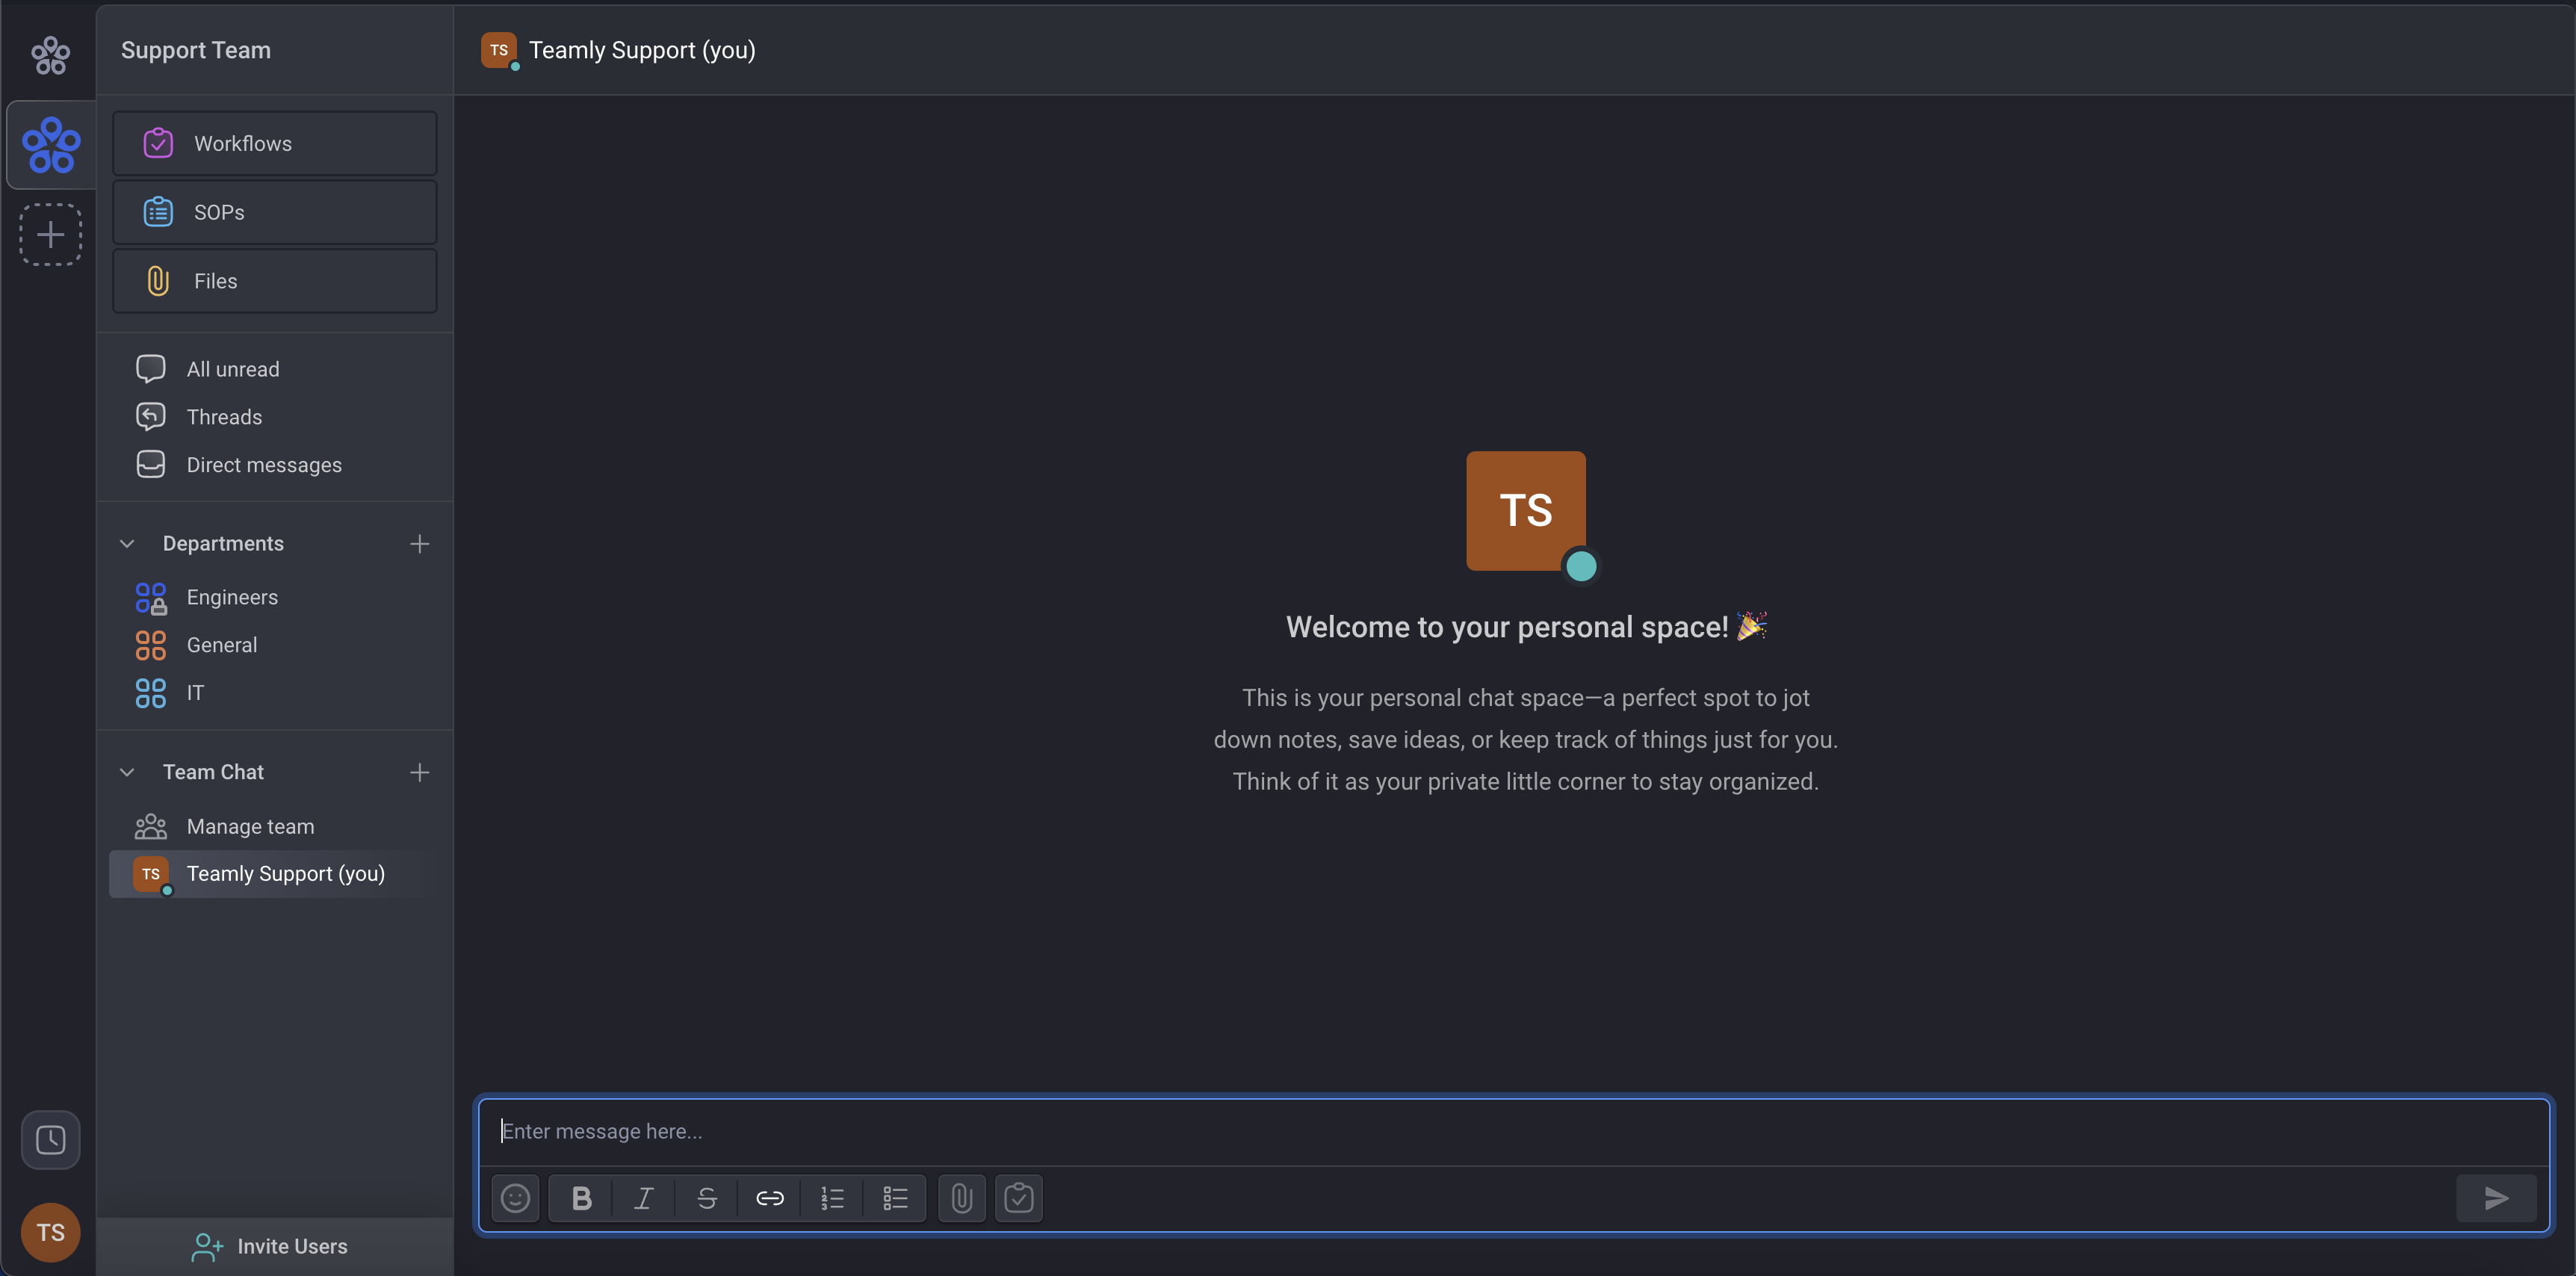Toggle strikethrough formatting
The image size is (2576, 1276).
707,1198
